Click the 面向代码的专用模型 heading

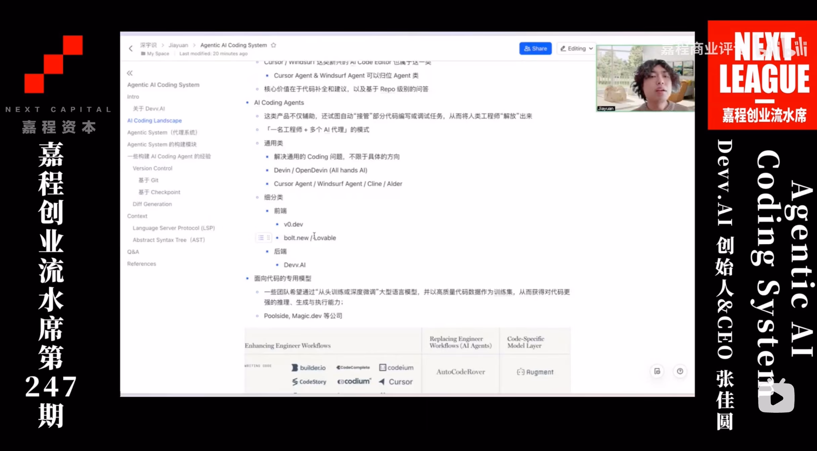coord(283,279)
